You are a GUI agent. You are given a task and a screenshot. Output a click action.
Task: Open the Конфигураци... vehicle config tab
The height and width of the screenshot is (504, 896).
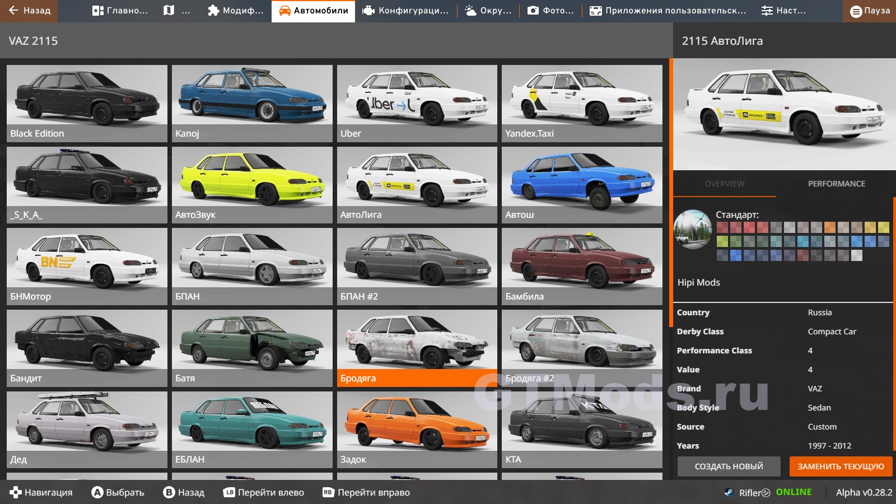[x=405, y=11]
